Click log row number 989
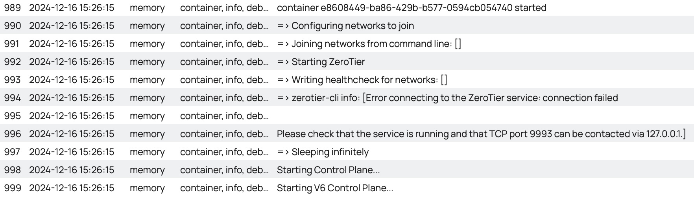This screenshot has width=694, height=203. 12,8
